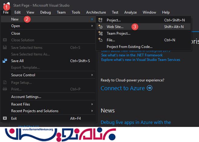Click the Connect to Azure arrow icon
199x142 pixels.
pyautogui.click(x=149, y=88)
